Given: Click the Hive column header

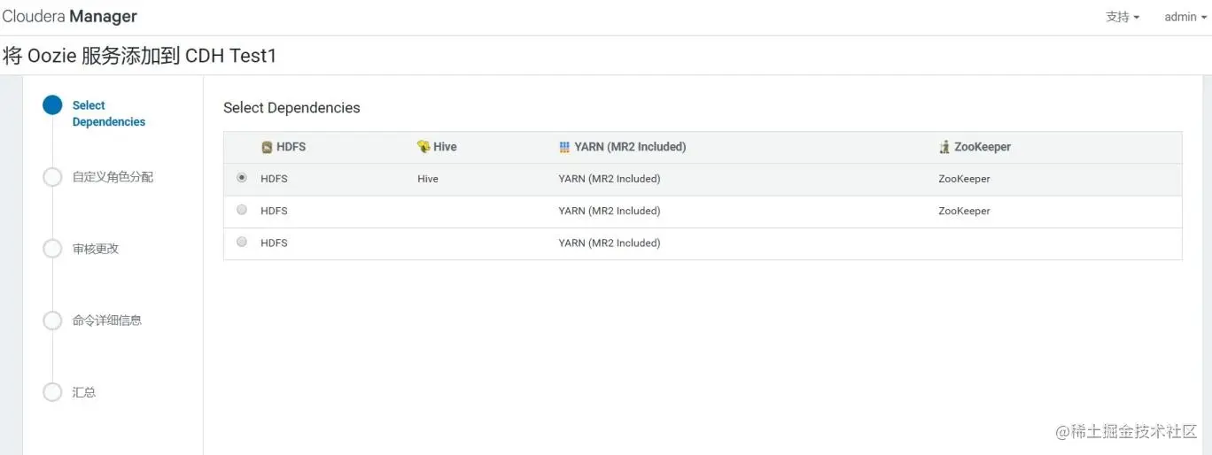Looking at the screenshot, I should pyautogui.click(x=437, y=147).
